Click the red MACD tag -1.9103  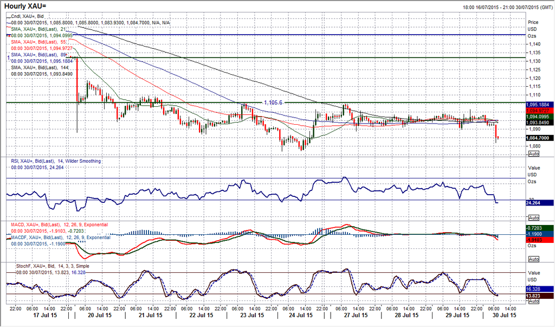click(x=540, y=240)
